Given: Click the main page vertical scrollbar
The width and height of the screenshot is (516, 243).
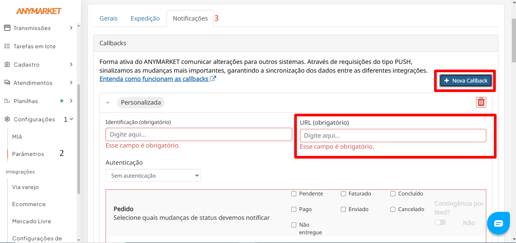Looking at the screenshot, I should (x=513, y=41).
